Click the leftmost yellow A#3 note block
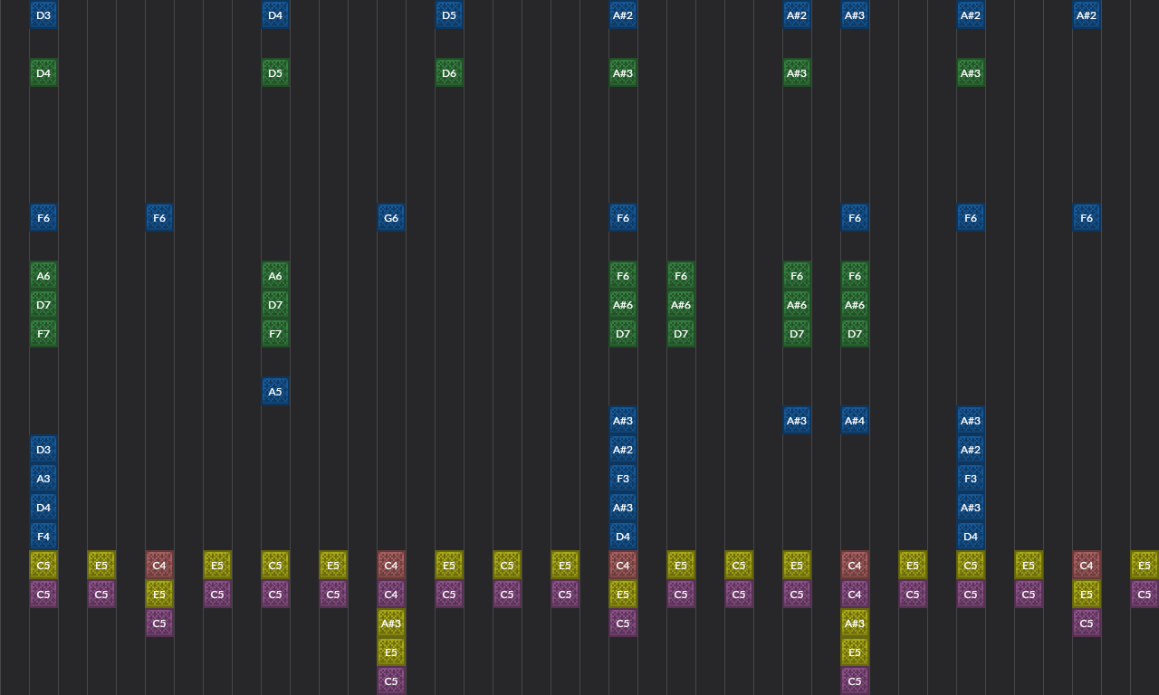1159x695 pixels. 391,624
